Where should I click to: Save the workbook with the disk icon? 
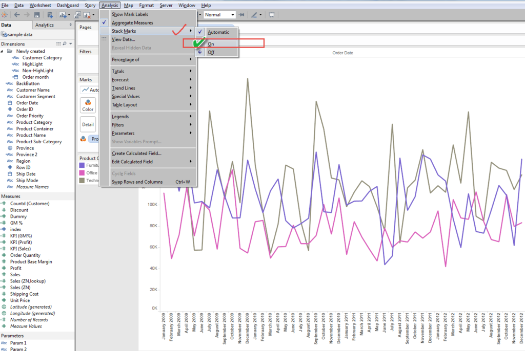(x=37, y=15)
